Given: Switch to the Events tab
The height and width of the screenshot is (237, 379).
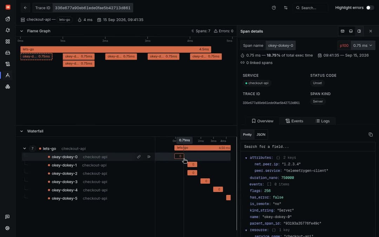Looking at the screenshot, I should [294, 121].
